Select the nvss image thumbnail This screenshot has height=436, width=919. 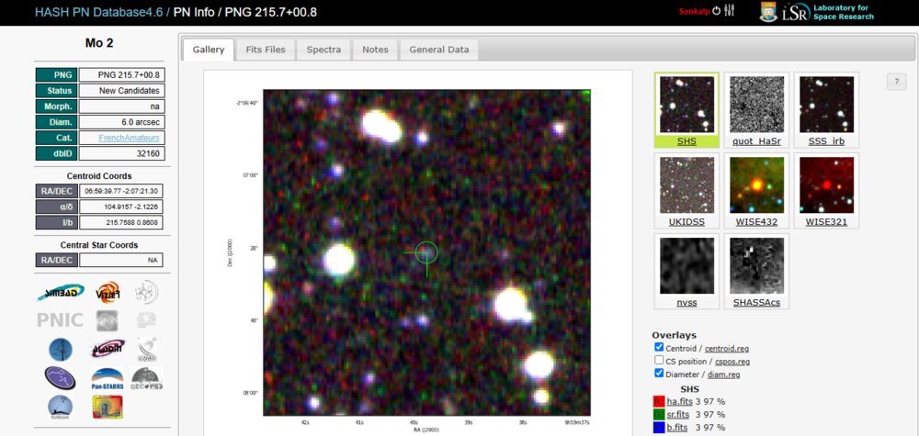pos(686,271)
